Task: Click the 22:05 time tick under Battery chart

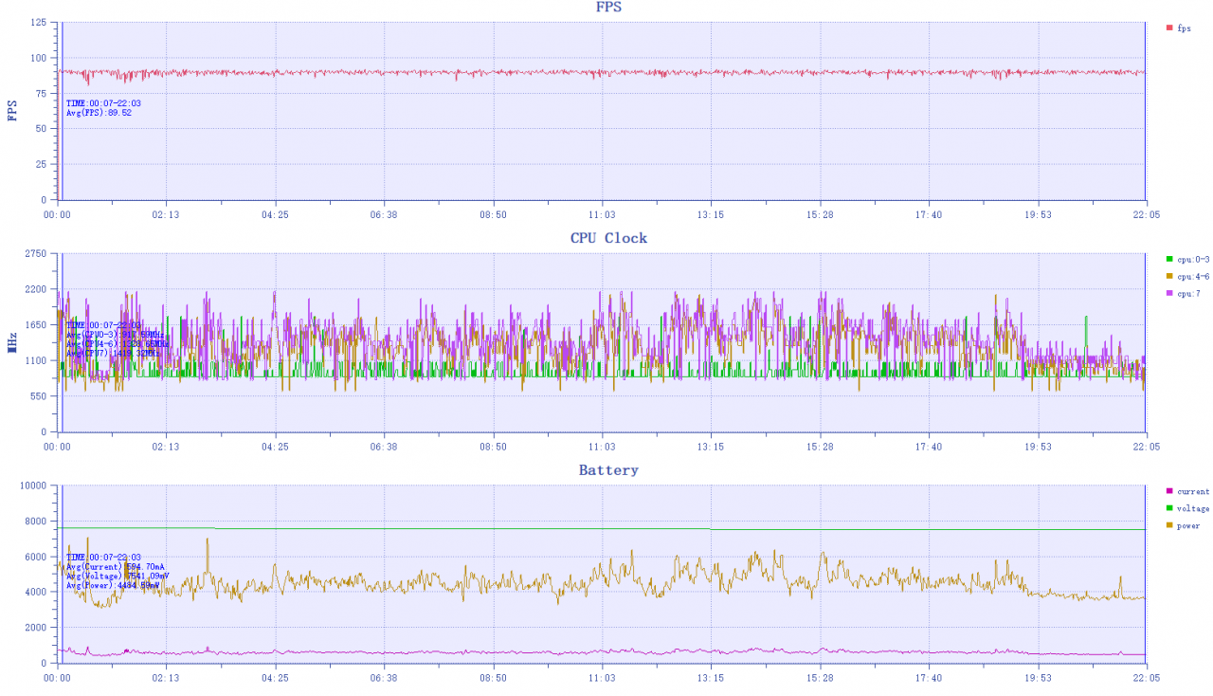Action: click(1147, 678)
